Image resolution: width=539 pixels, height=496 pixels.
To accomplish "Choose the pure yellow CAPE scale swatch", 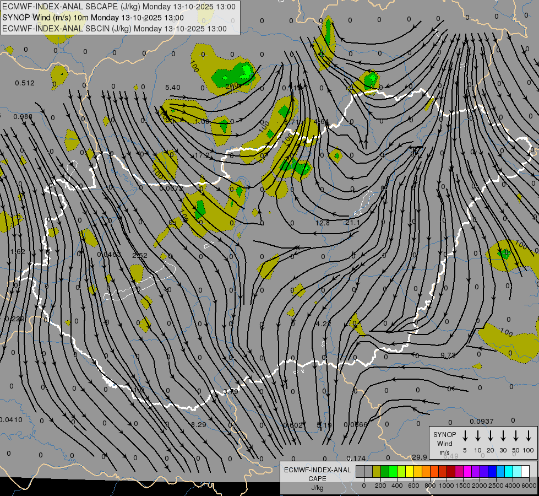I will tap(410, 471).
